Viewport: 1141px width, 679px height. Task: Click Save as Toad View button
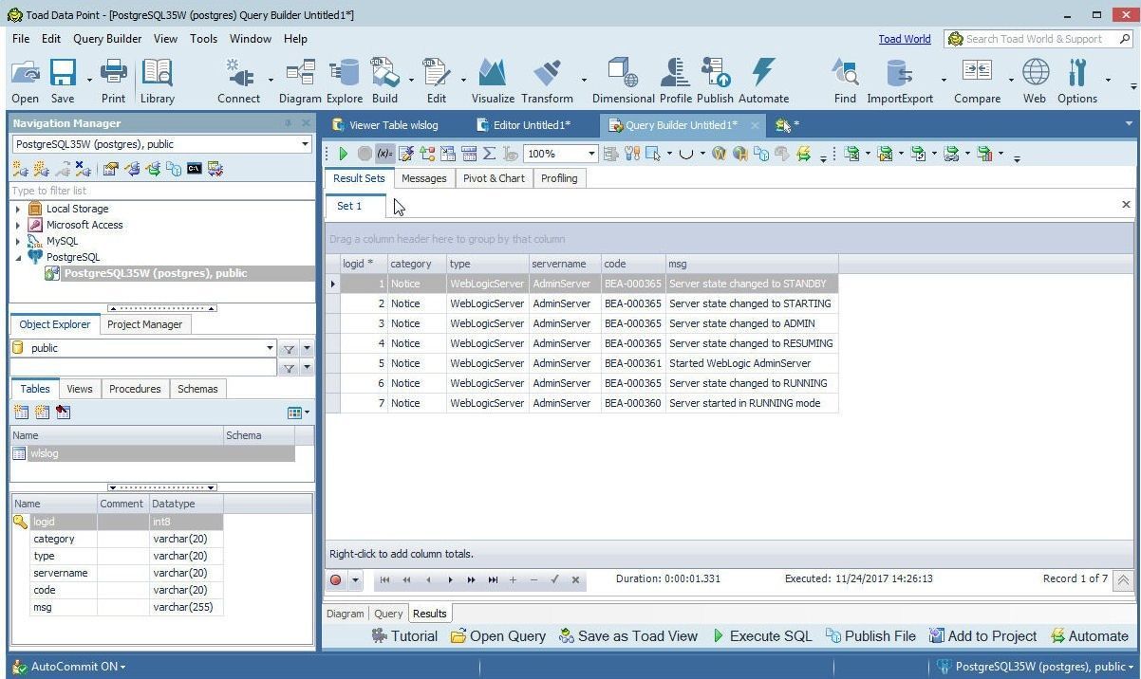(628, 636)
